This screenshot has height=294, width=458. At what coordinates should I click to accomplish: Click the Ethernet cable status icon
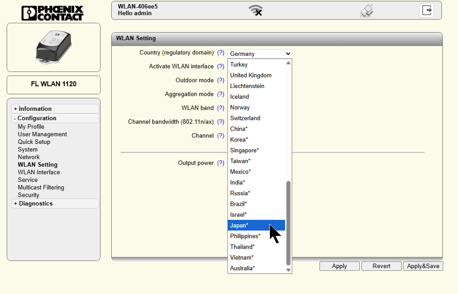pos(366,10)
